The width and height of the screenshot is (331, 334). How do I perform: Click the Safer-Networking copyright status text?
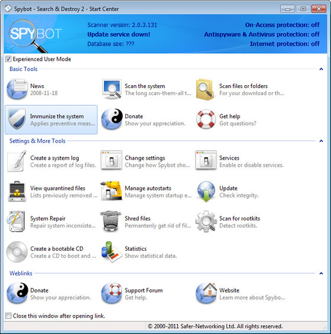coord(215,326)
